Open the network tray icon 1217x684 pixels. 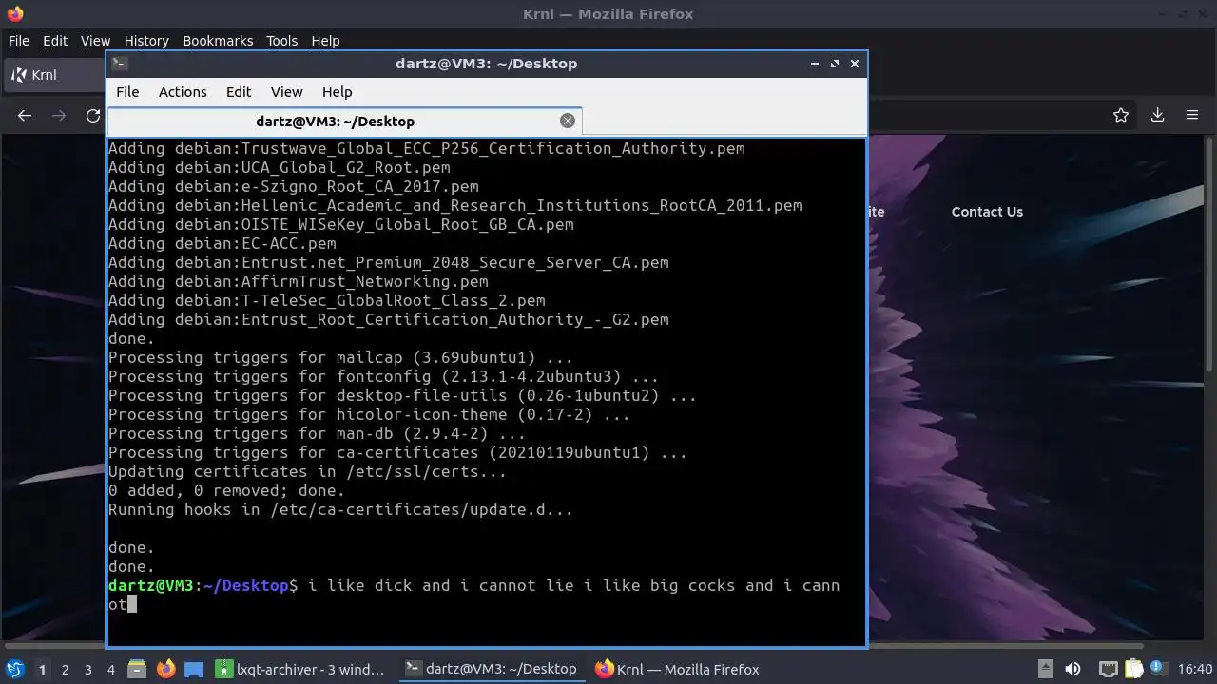[x=1108, y=669]
